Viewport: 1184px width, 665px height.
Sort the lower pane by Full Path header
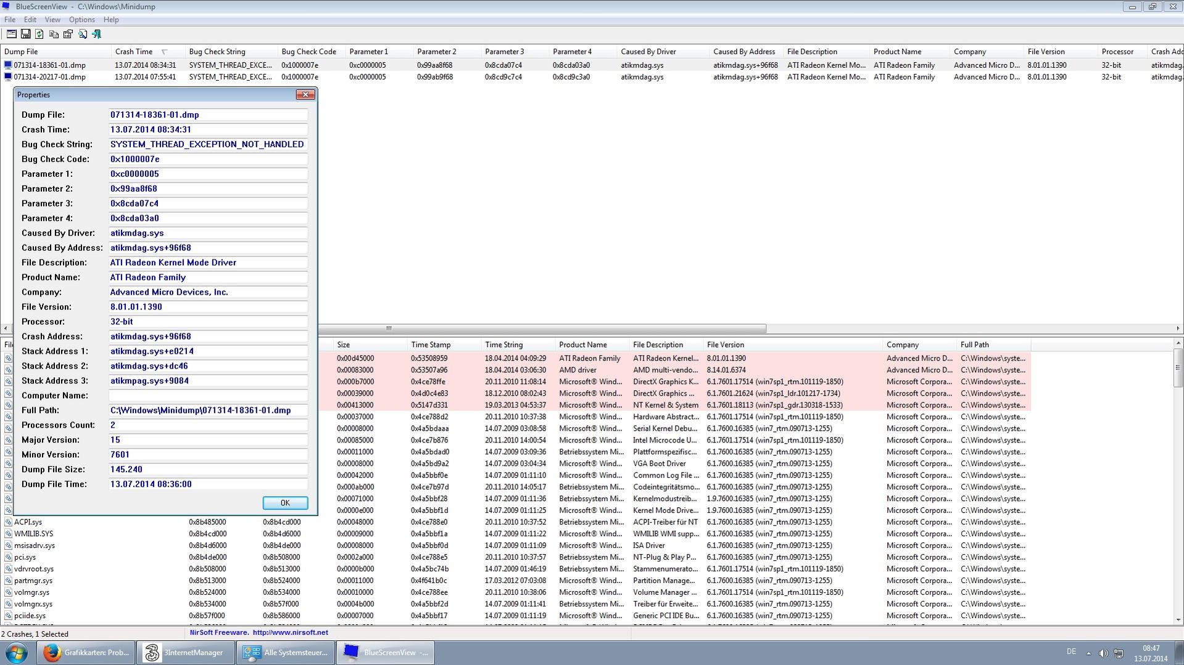993,345
